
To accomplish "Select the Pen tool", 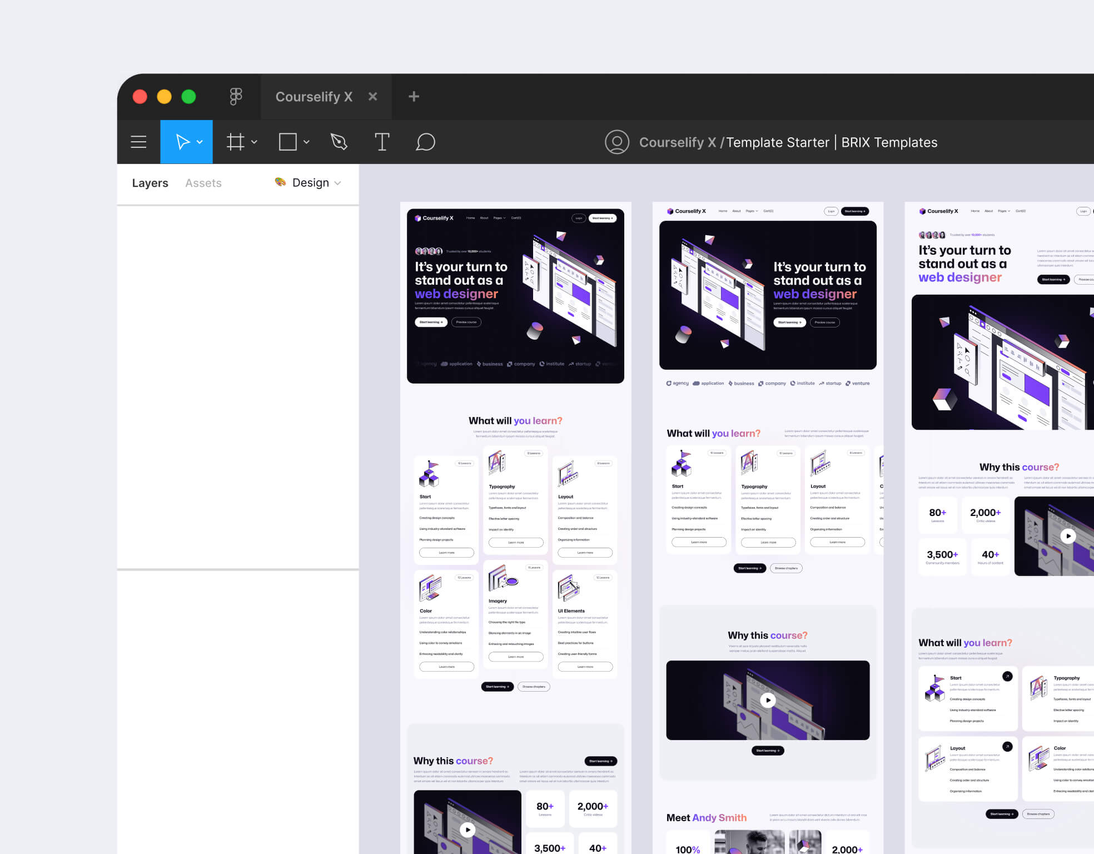I will [x=339, y=142].
